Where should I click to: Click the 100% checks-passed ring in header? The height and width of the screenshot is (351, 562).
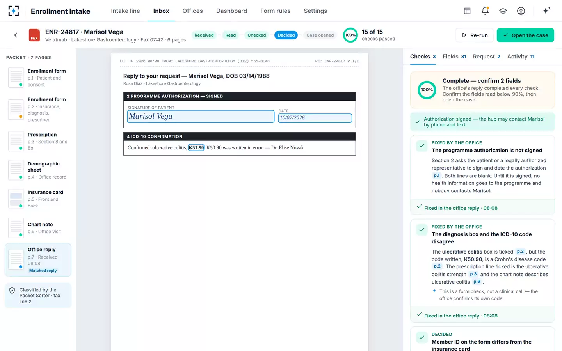350,35
